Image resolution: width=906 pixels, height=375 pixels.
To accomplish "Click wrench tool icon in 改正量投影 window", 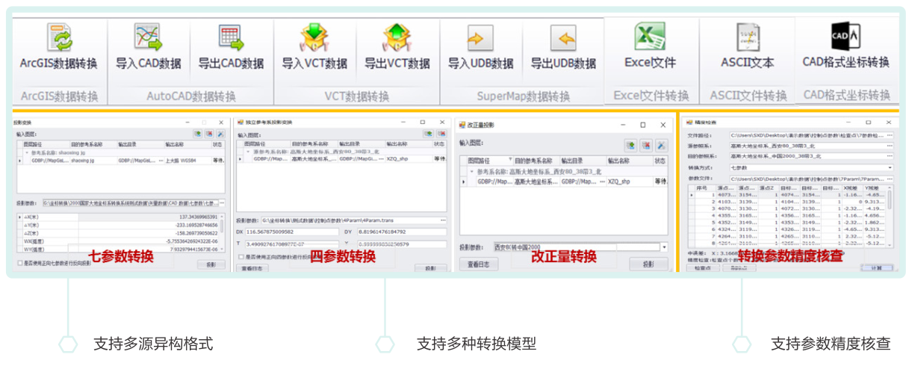I will 661,146.
